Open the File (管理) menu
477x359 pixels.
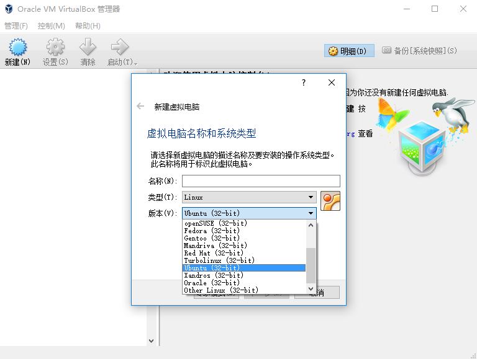(x=16, y=26)
